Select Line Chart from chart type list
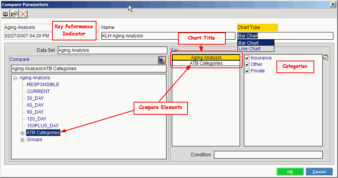 click(249, 49)
